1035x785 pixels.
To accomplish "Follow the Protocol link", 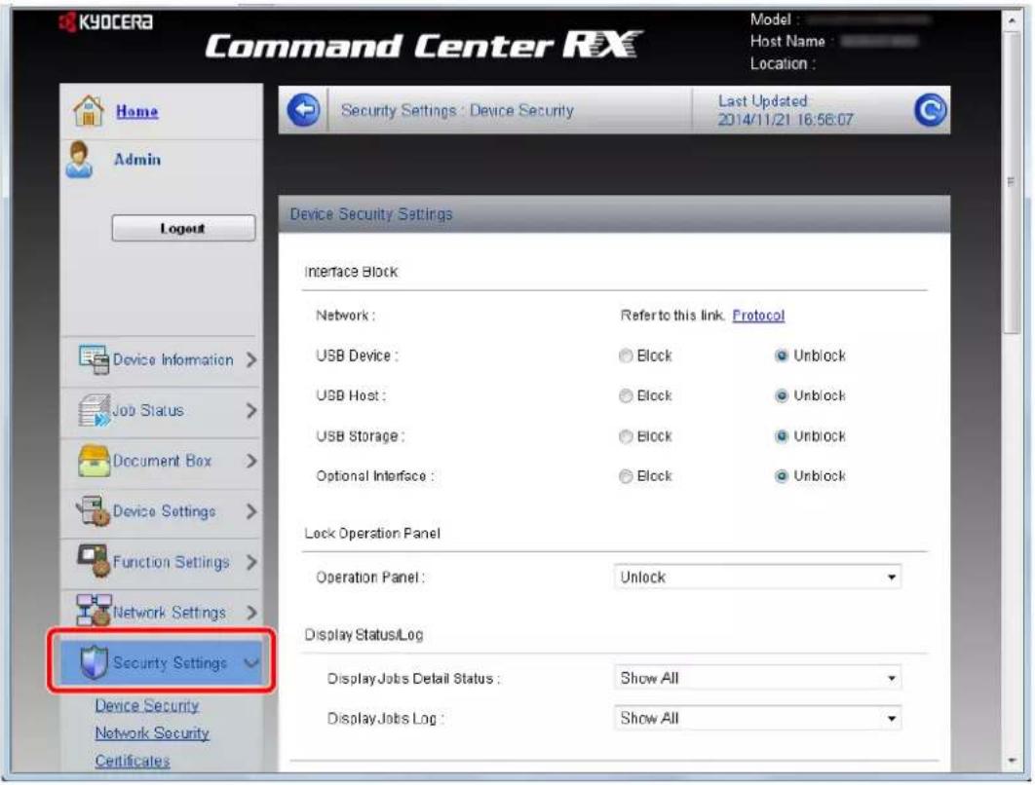I will point(758,316).
